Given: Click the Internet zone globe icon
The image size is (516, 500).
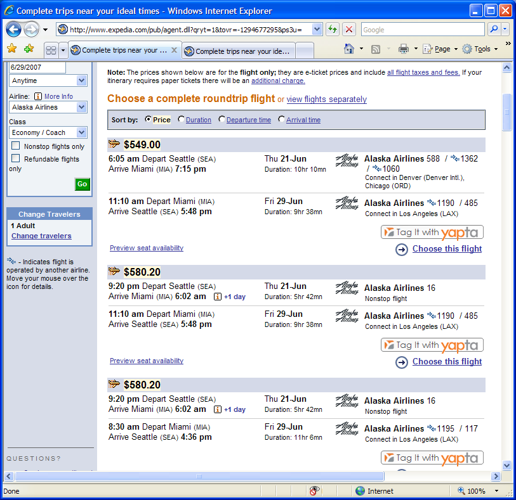Looking at the screenshot, I should (x=360, y=490).
